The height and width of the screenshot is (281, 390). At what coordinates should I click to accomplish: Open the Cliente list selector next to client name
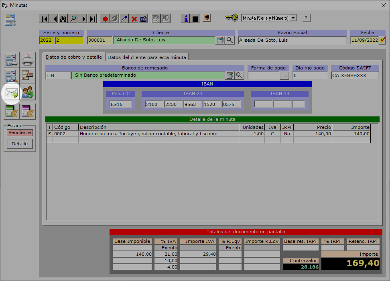point(220,40)
